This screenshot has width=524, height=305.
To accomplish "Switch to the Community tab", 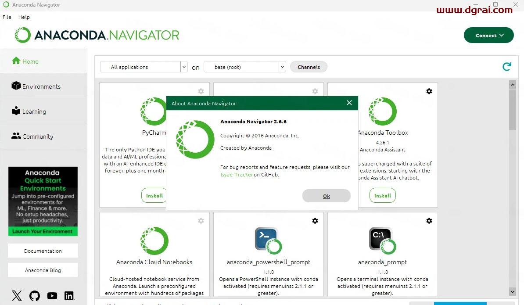I will 43,136.
